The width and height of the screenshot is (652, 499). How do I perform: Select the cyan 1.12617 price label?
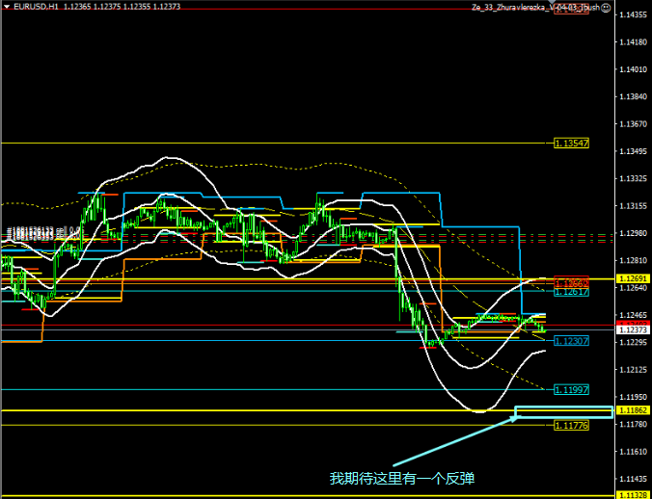pyautogui.click(x=571, y=292)
